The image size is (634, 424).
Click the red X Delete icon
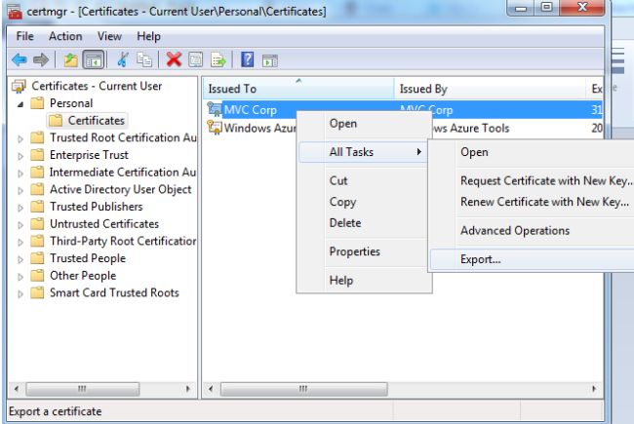coord(174,59)
